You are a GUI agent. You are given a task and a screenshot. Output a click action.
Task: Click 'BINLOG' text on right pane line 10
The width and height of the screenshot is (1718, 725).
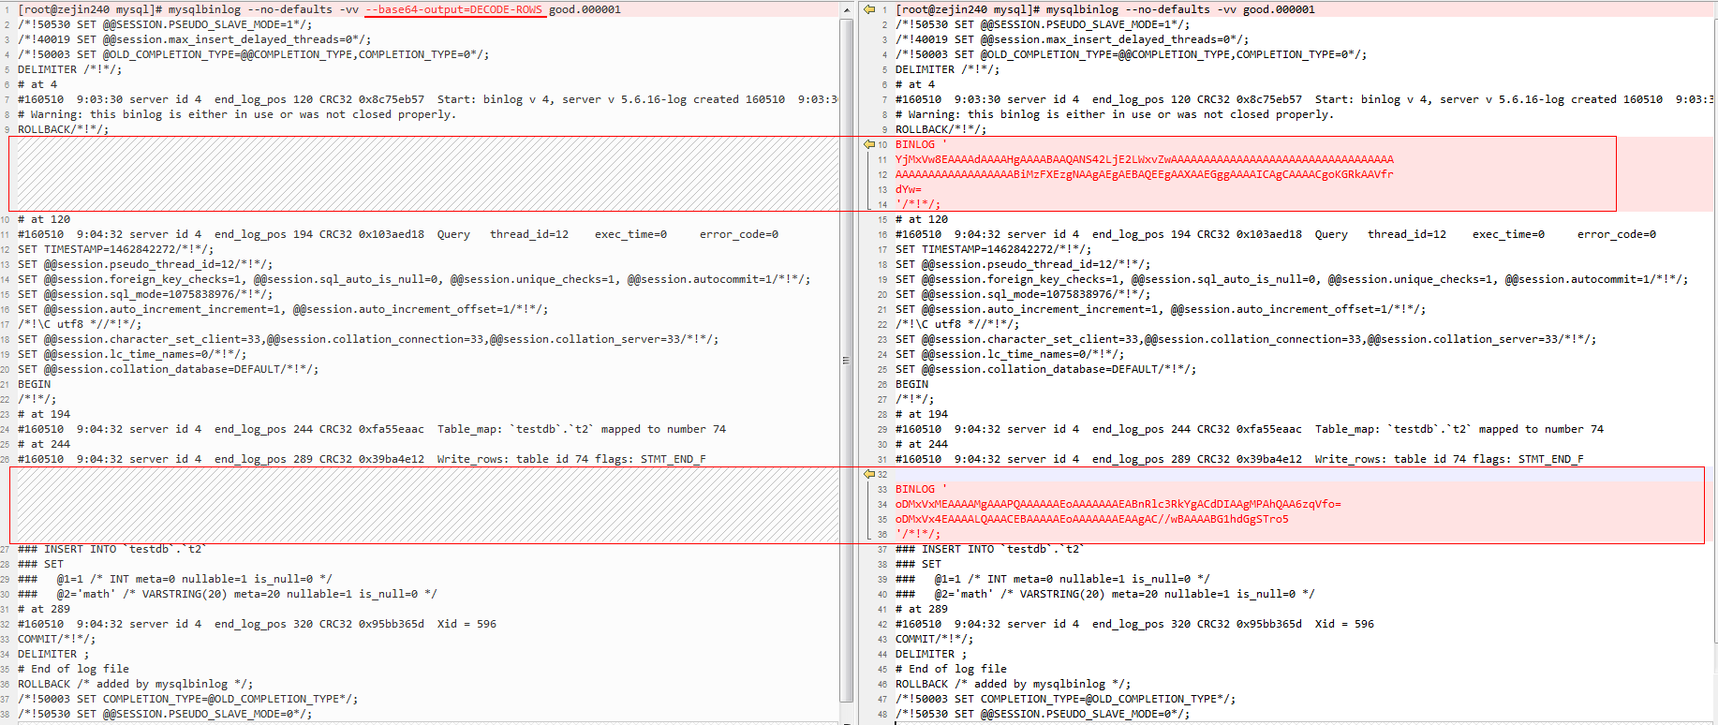point(914,144)
